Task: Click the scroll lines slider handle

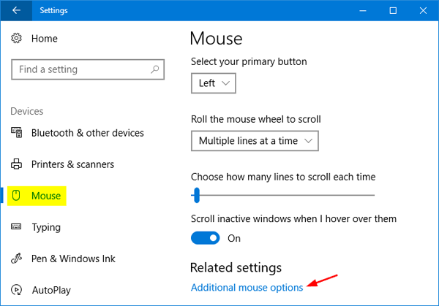Action: (x=196, y=195)
